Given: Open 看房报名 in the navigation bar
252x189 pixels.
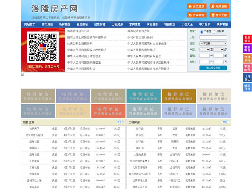Looking at the screenshot, I should 82,24.
